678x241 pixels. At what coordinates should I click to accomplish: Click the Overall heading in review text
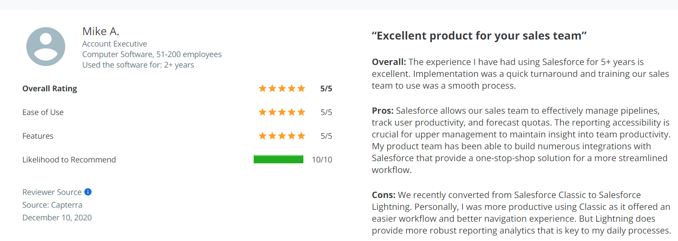point(389,62)
